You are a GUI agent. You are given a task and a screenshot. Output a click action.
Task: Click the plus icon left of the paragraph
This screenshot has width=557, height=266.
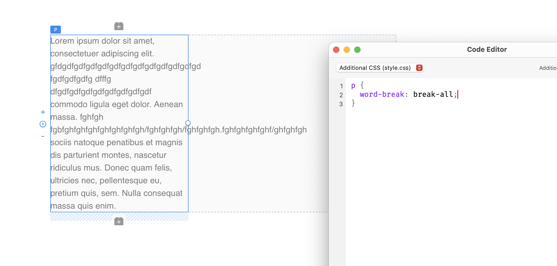click(43, 112)
